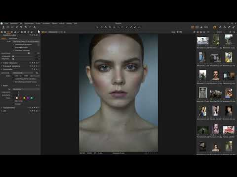Click the crop size width field
This screenshot has height=177, width=237.
[16, 76]
